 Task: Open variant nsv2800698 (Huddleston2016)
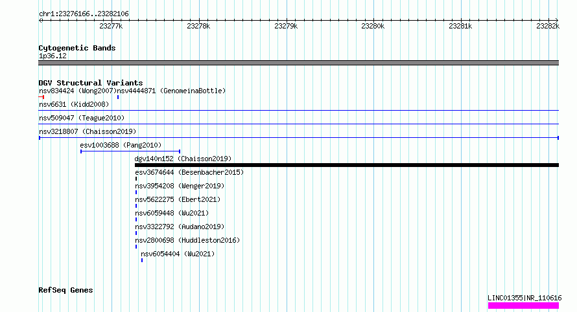tap(187, 240)
